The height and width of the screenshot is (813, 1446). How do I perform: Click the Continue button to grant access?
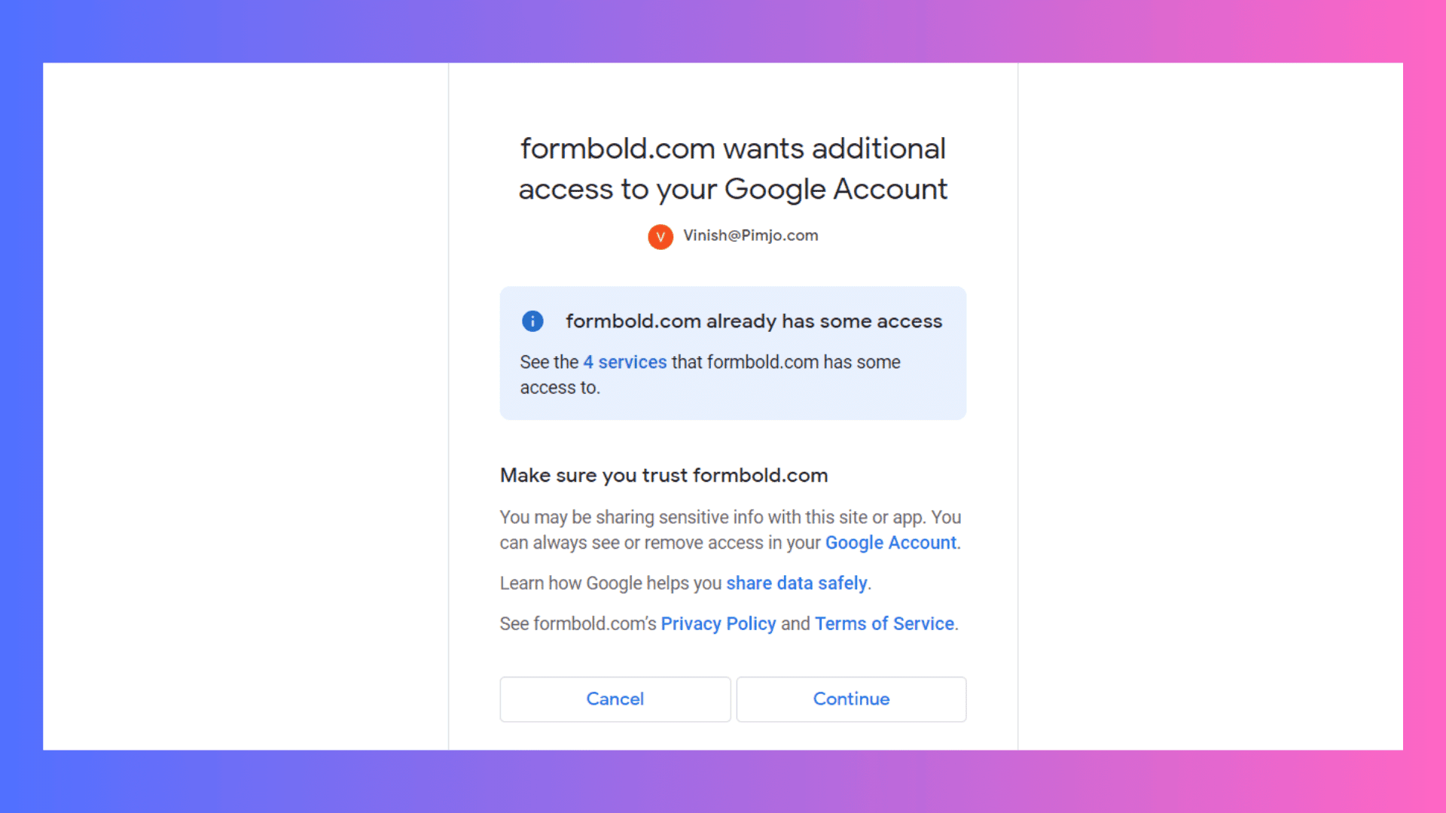click(x=851, y=699)
